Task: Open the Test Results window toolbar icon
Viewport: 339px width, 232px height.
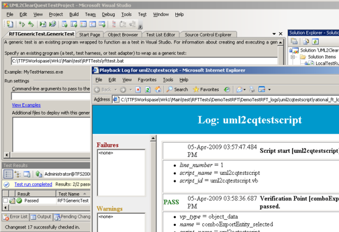Action: [83, 24]
